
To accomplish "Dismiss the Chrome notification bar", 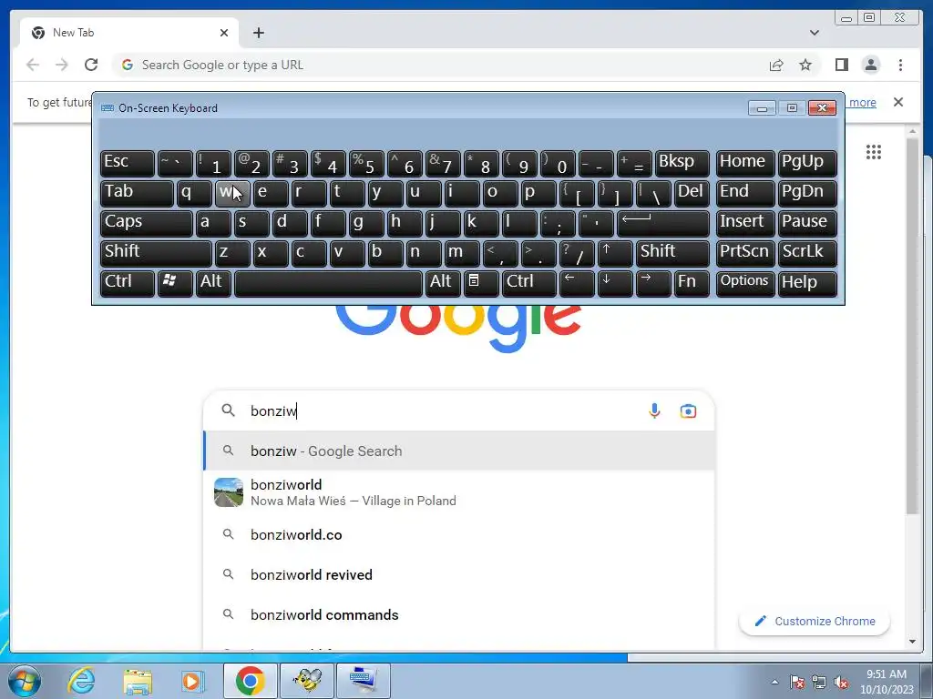I will point(897,102).
